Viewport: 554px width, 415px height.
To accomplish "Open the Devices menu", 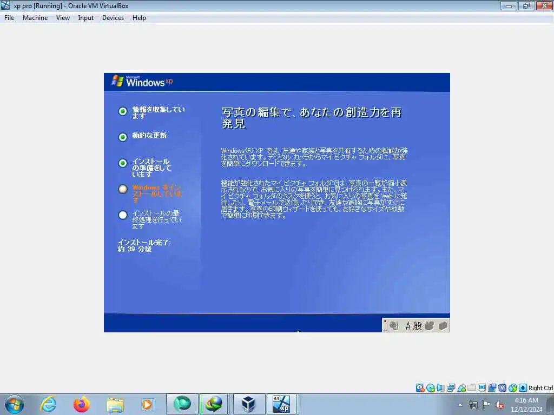I will (113, 18).
